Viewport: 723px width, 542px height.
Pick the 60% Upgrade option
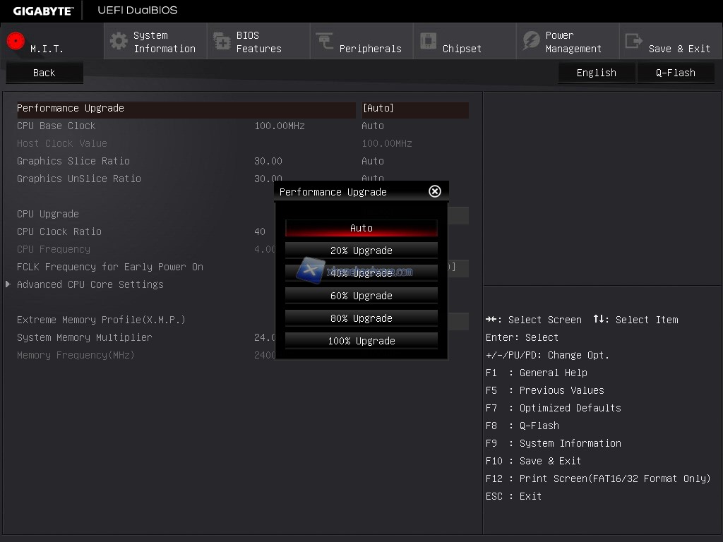361,296
